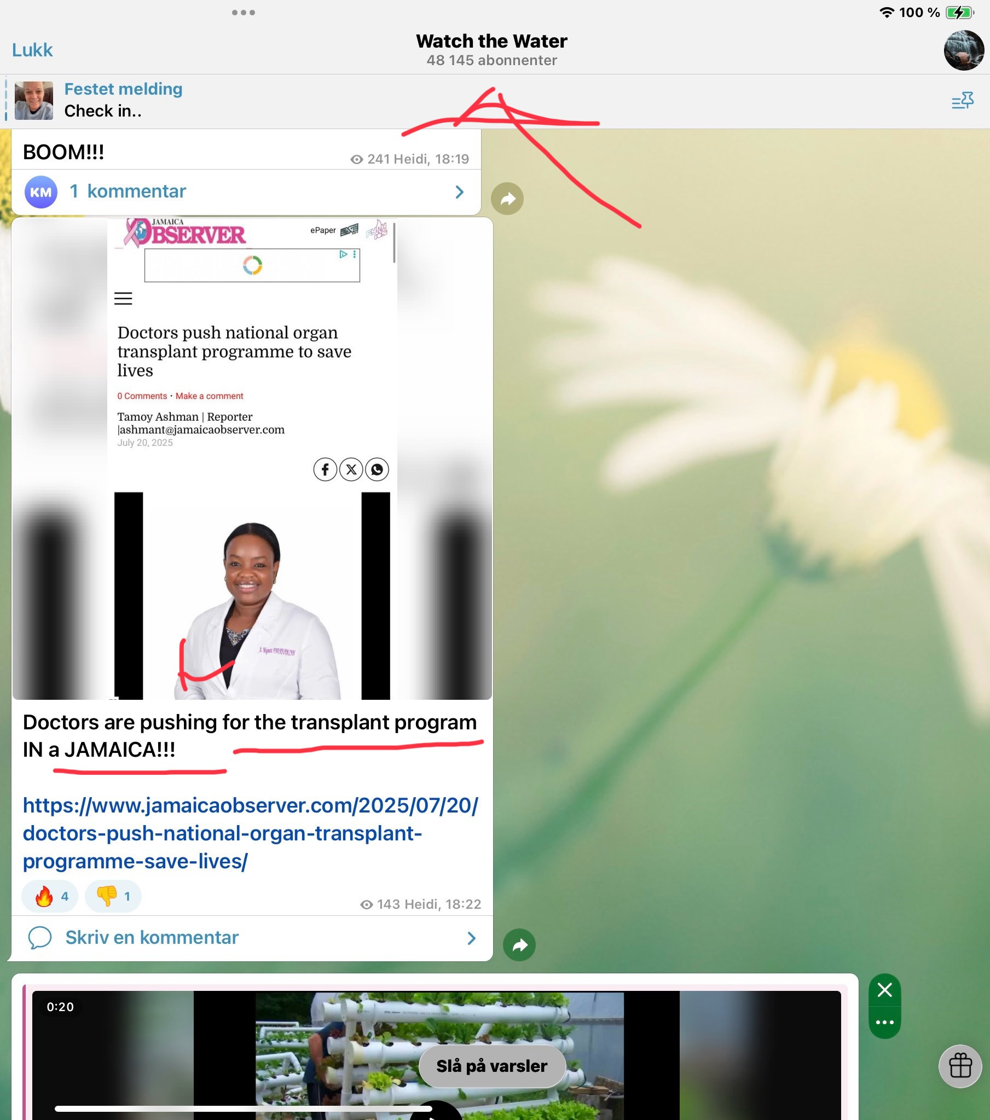Click the three-dots icon in green pill
Screen dimensions: 990x1120
[x=884, y=1023]
